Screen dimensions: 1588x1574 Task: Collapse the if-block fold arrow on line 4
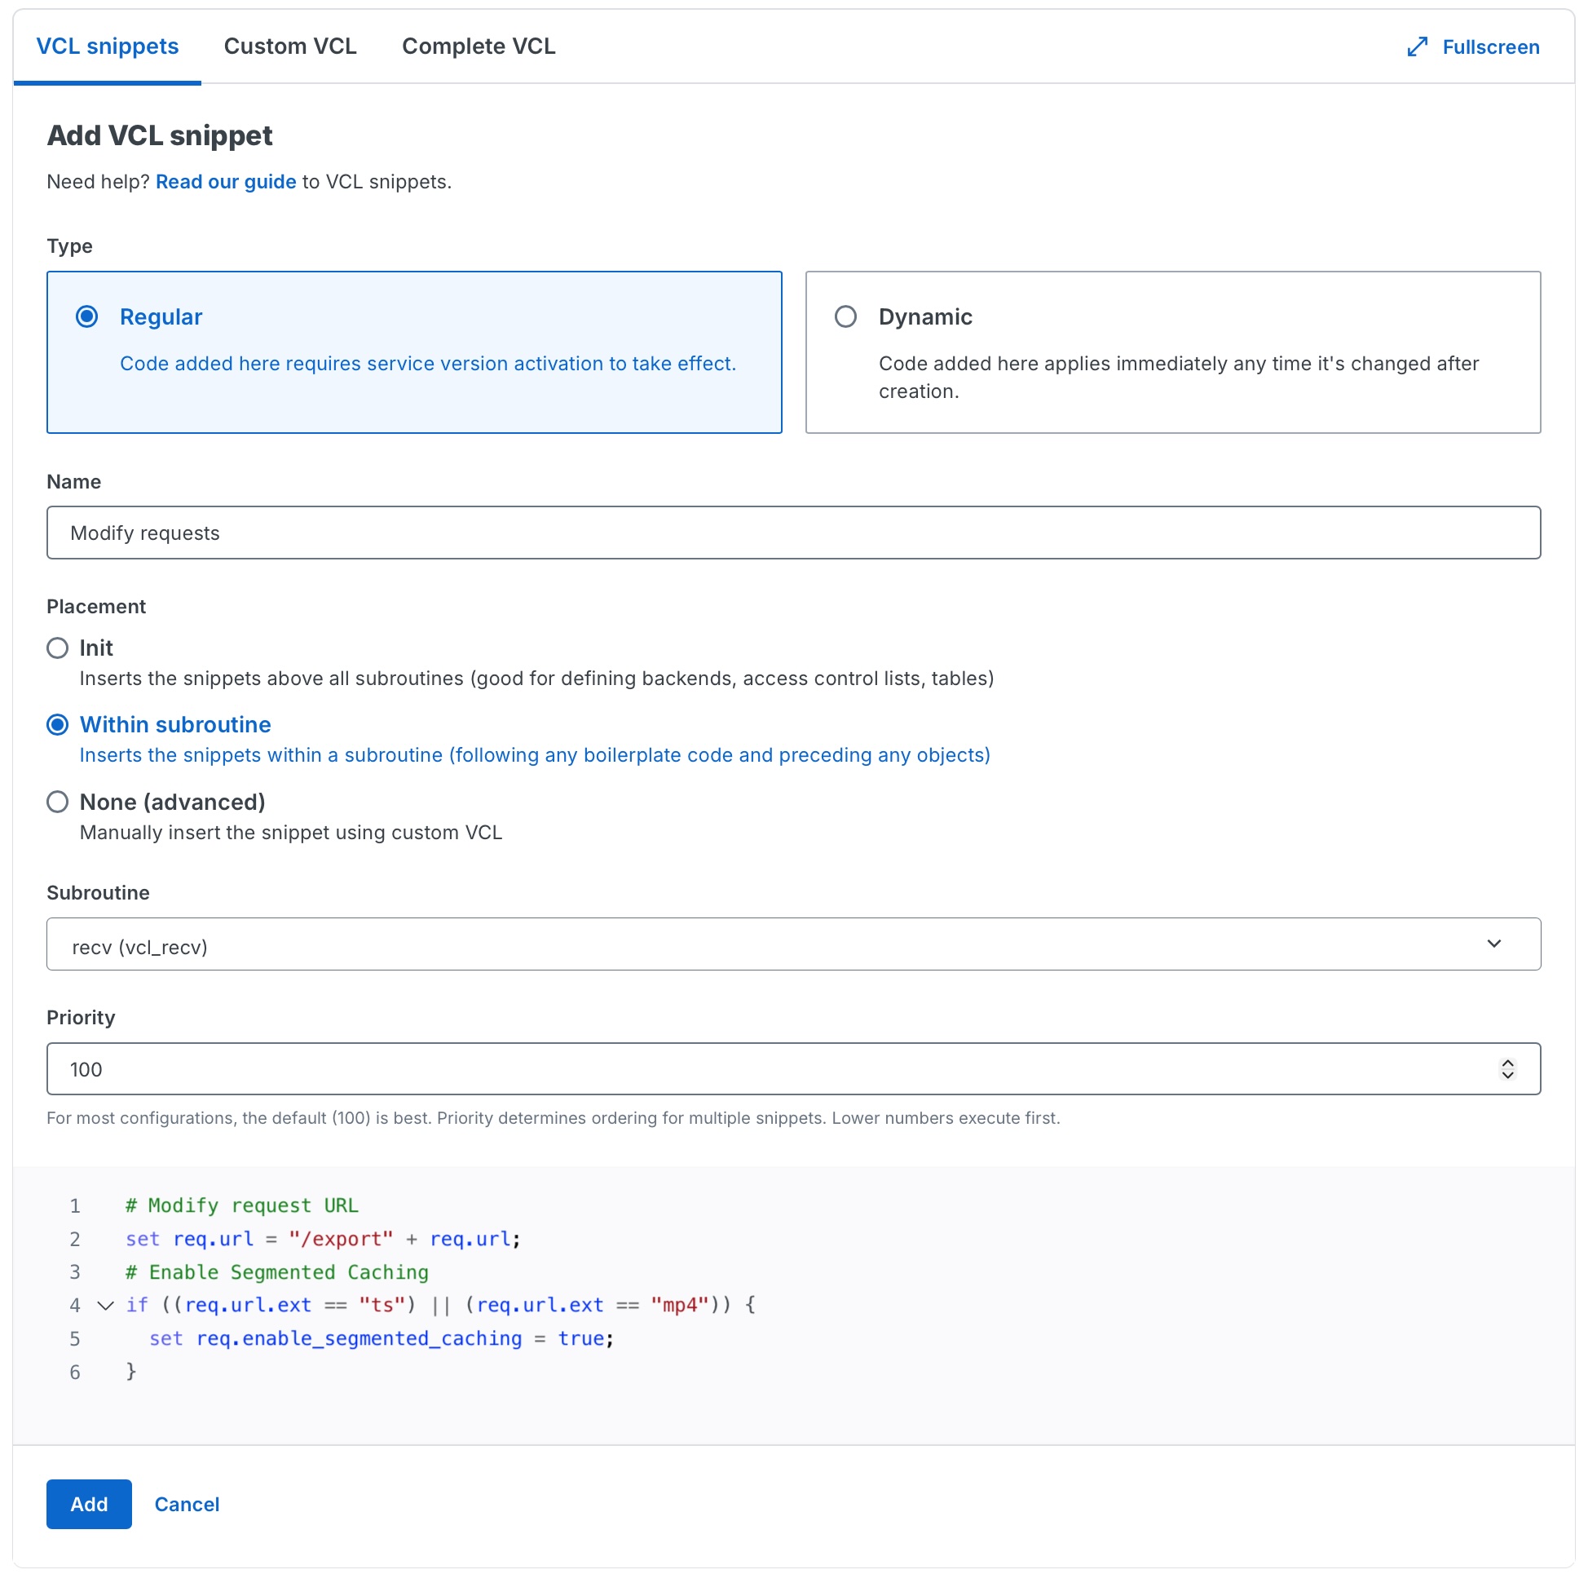105,1305
